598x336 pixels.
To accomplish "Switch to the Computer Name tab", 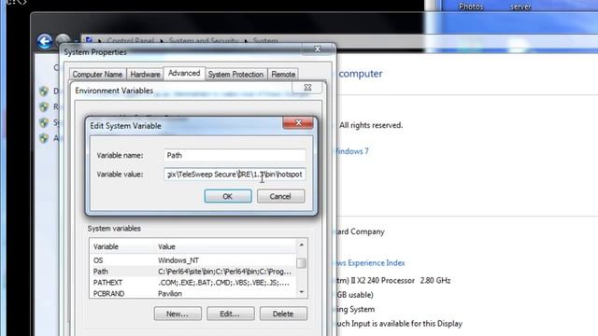I will point(97,75).
